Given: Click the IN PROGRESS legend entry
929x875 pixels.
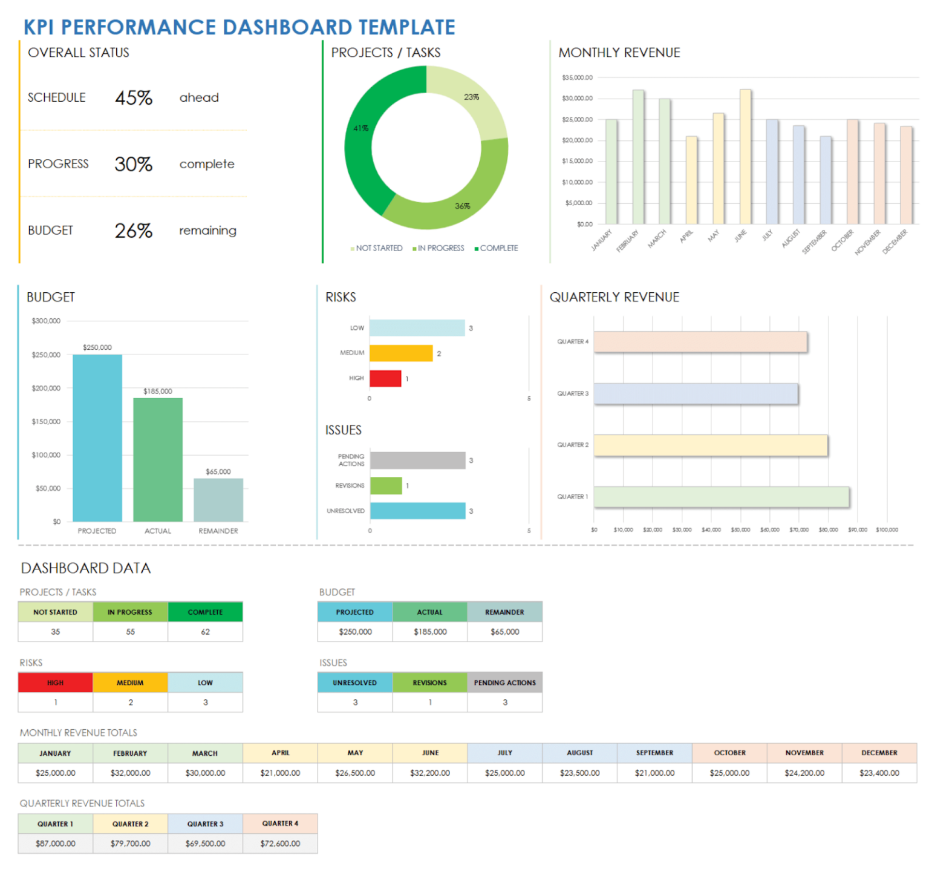Looking at the screenshot, I should tap(438, 248).
